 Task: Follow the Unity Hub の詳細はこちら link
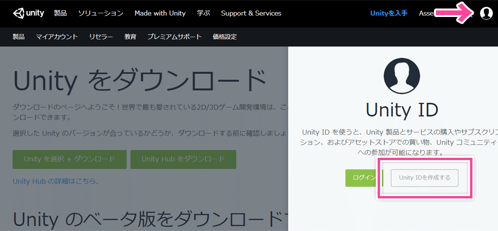click(x=55, y=181)
